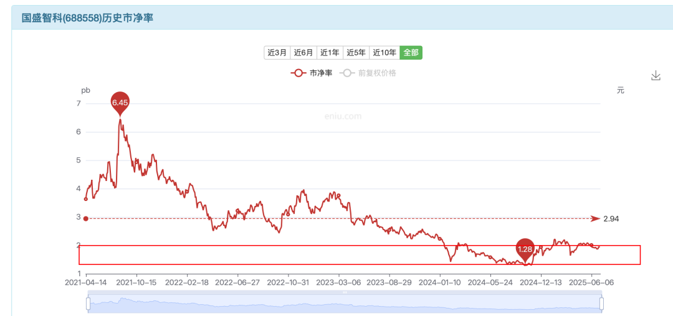Toggle the 市净率 legend series
Image resolution: width=673 pixels, height=316 pixels.
[x=312, y=73]
